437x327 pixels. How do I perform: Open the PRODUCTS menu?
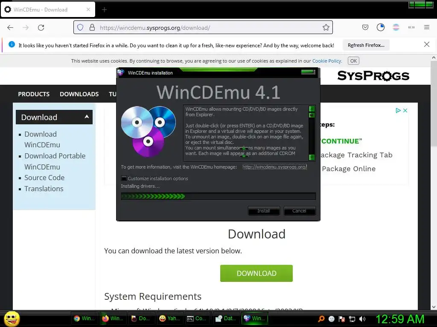click(34, 94)
